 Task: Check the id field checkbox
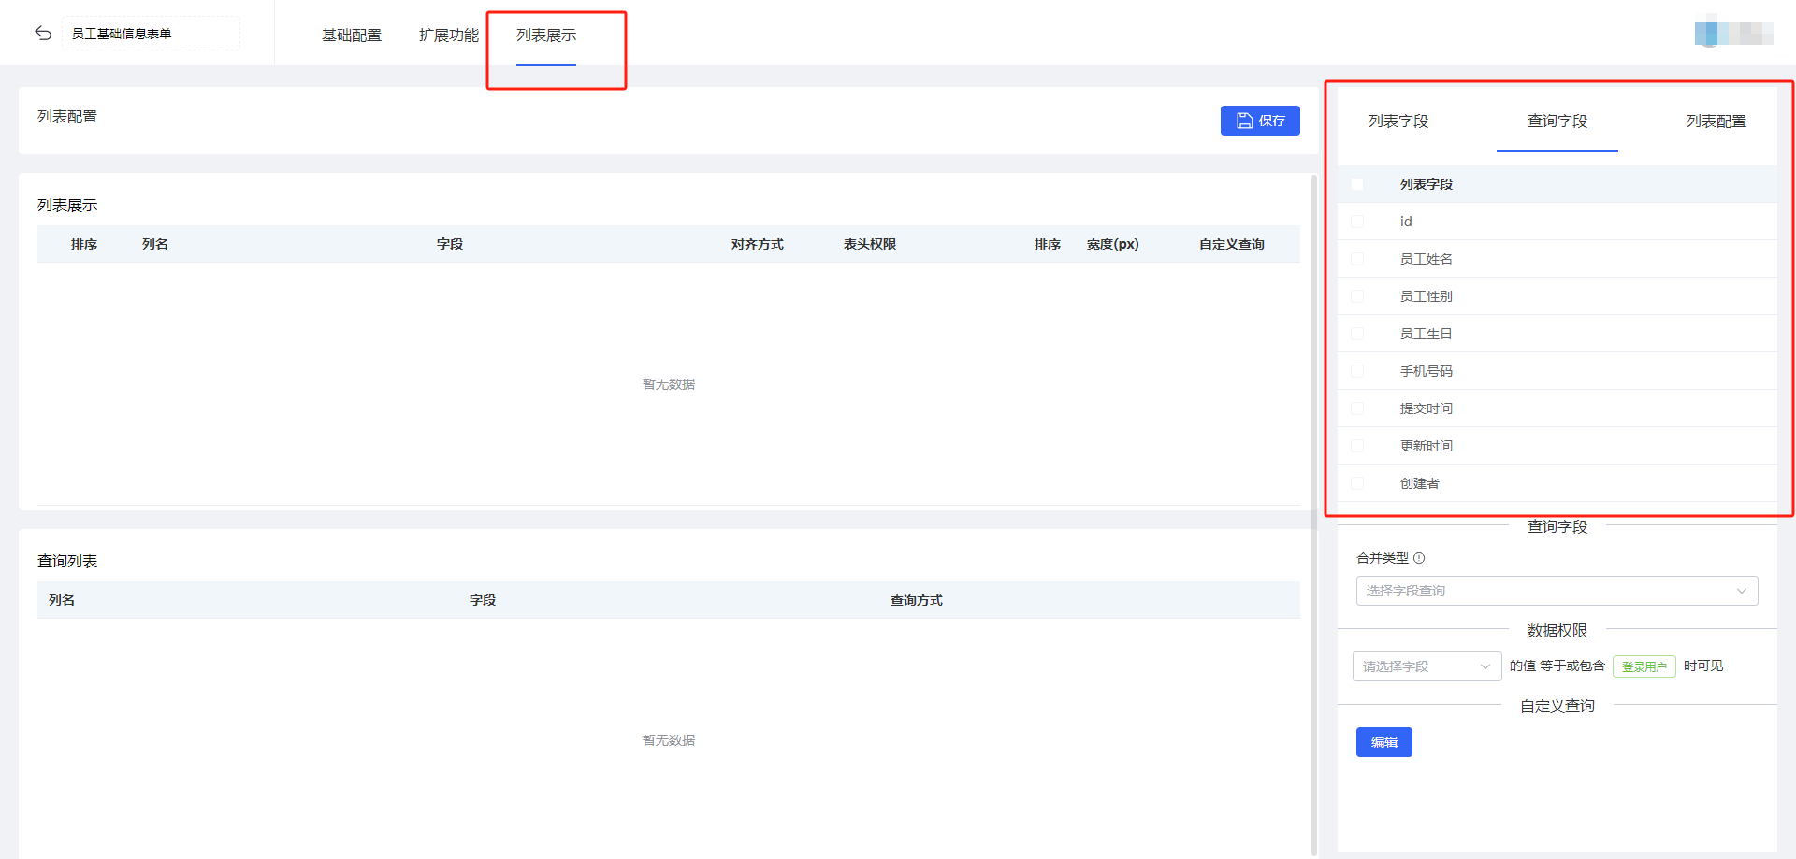click(x=1357, y=222)
